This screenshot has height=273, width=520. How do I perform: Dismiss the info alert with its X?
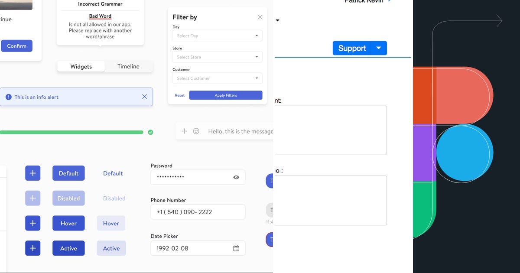[145, 97]
